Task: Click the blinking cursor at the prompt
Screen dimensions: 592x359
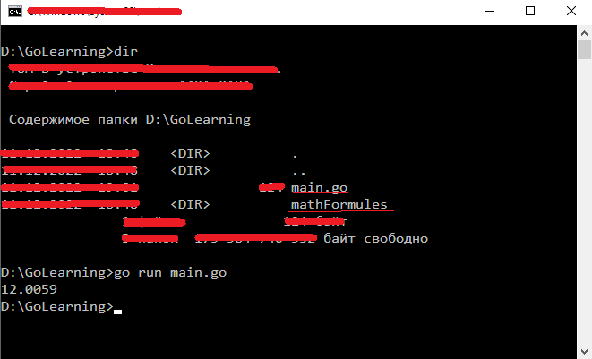Action: coord(118,312)
